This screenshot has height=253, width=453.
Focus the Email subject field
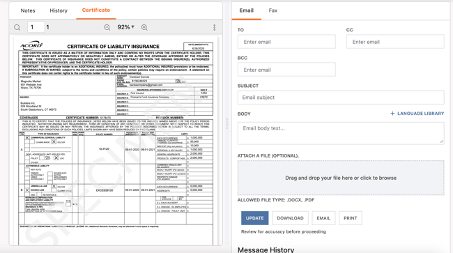tap(341, 98)
